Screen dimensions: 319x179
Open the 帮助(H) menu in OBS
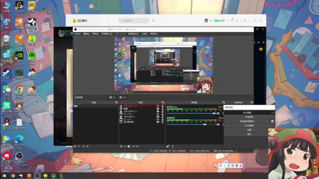[154, 34]
